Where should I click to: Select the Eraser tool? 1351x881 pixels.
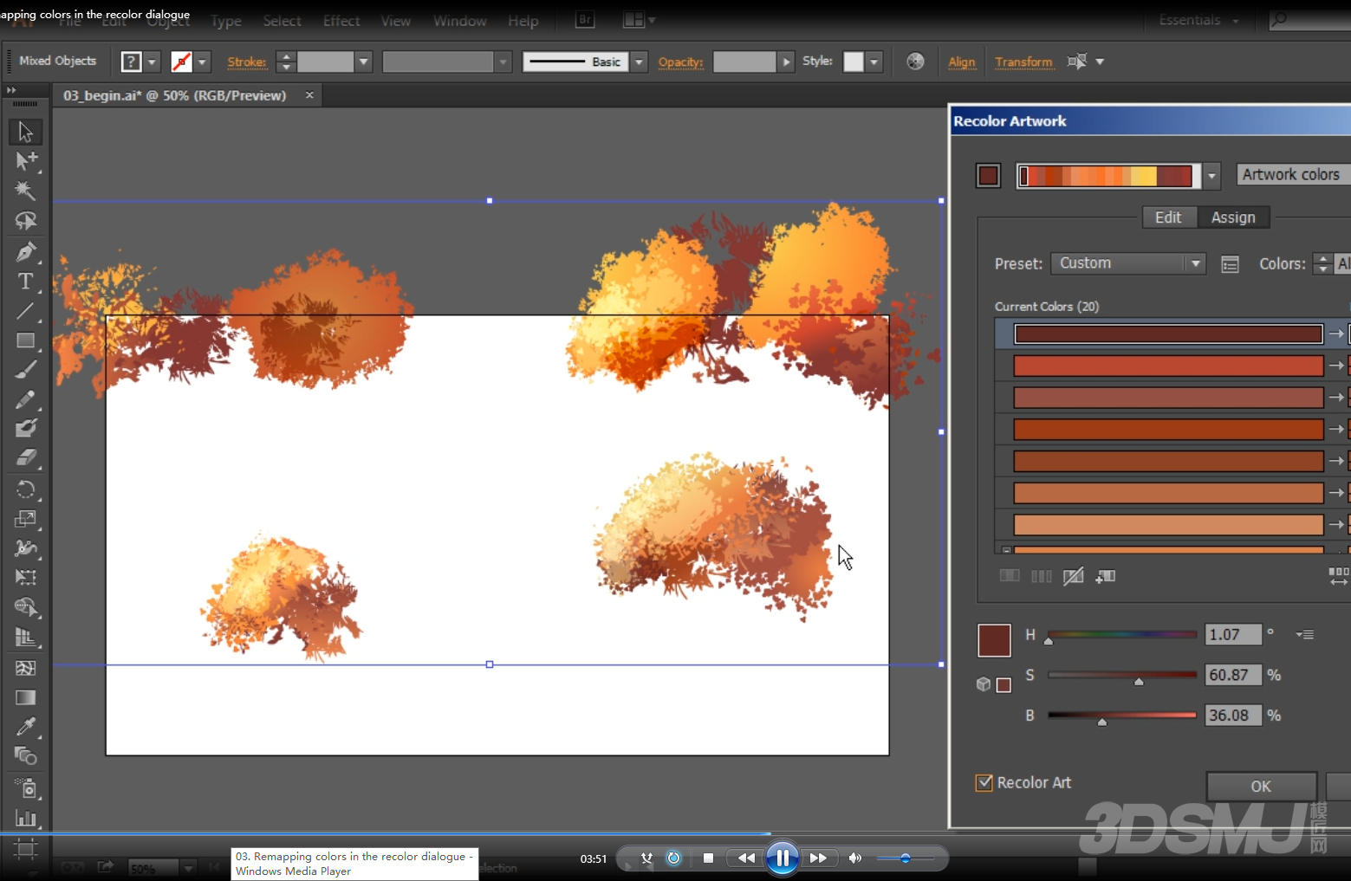point(25,457)
